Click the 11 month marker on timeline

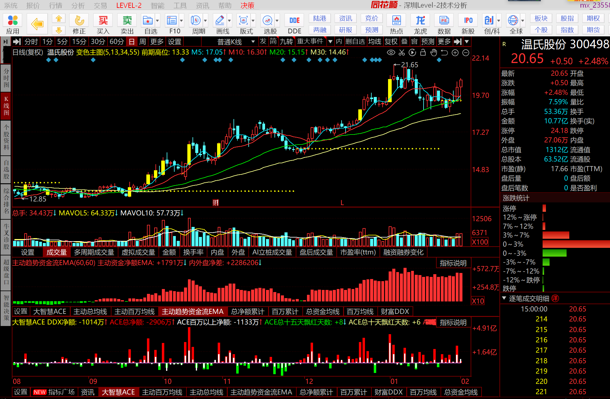click(x=227, y=381)
